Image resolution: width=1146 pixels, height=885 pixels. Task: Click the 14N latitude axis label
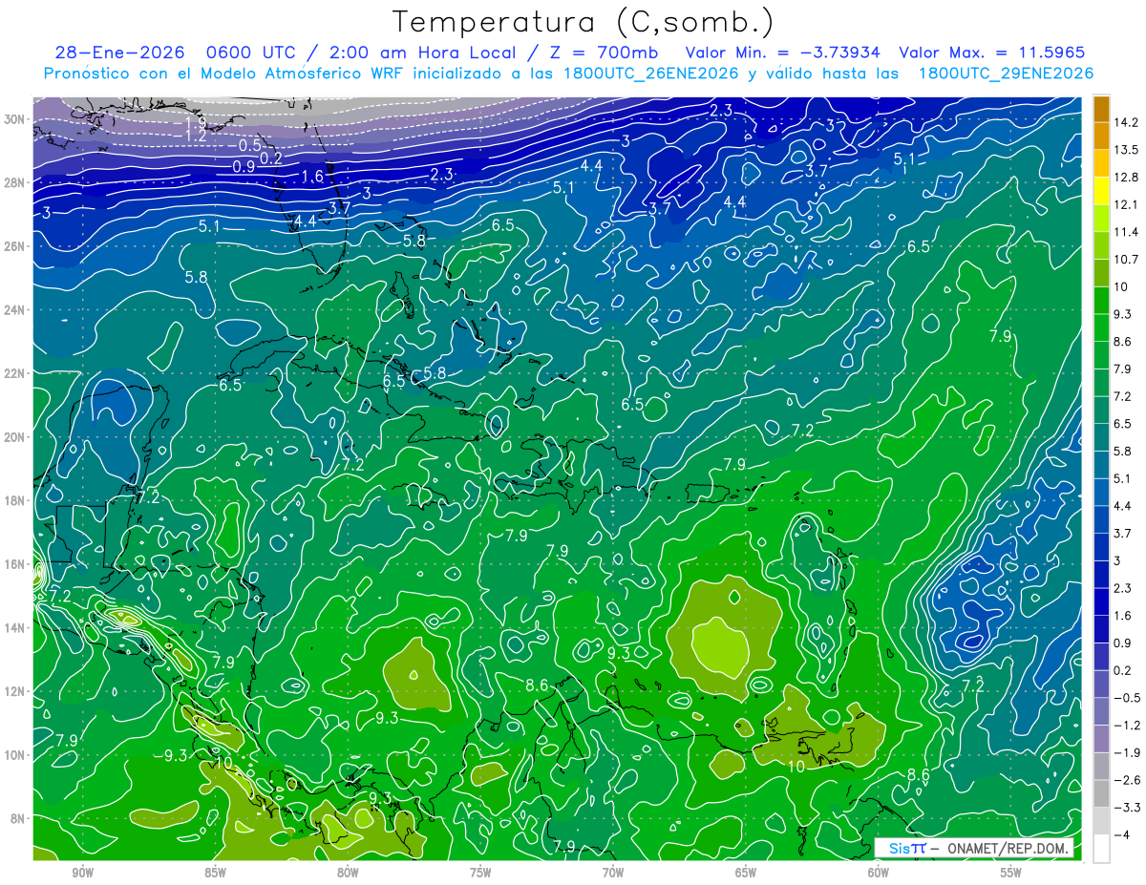[x=15, y=628]
